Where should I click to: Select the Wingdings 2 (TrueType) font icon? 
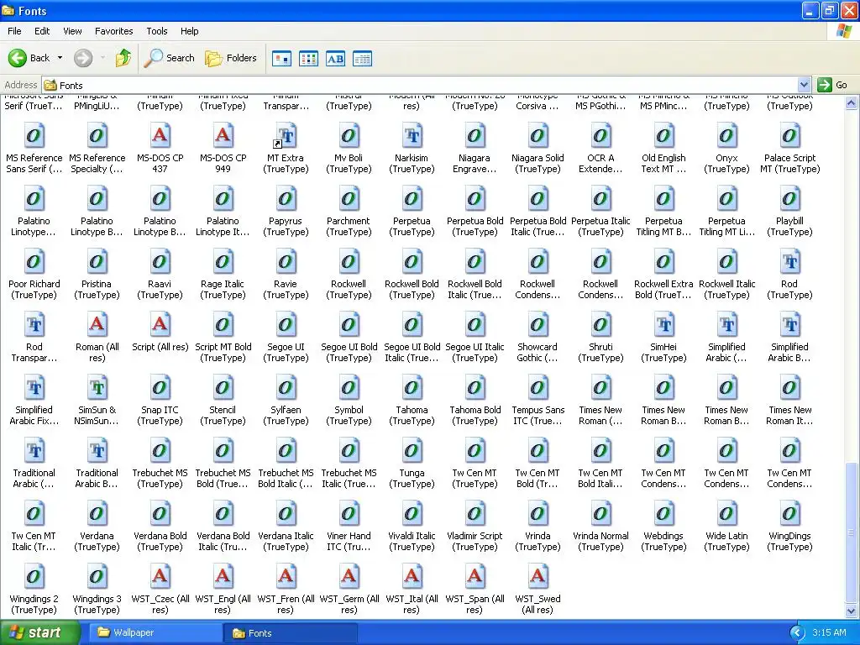[34, 577]
